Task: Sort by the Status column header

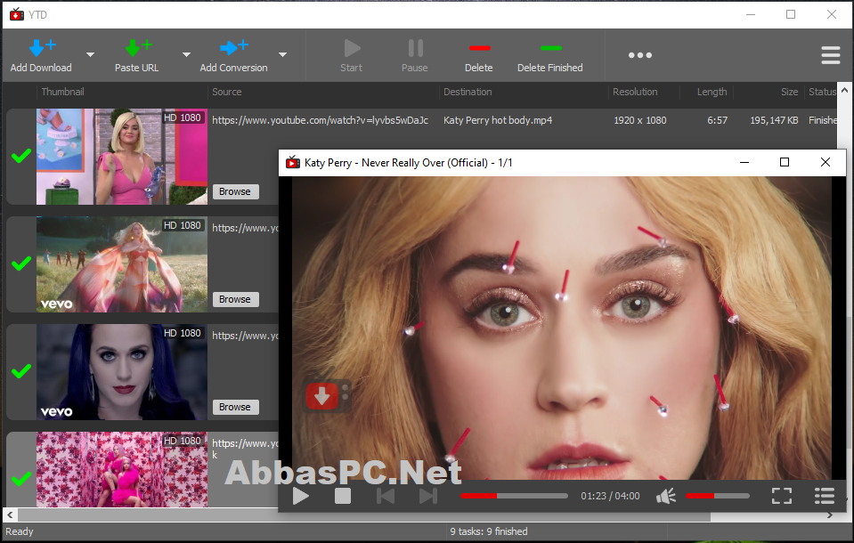Action: (822, 92)
